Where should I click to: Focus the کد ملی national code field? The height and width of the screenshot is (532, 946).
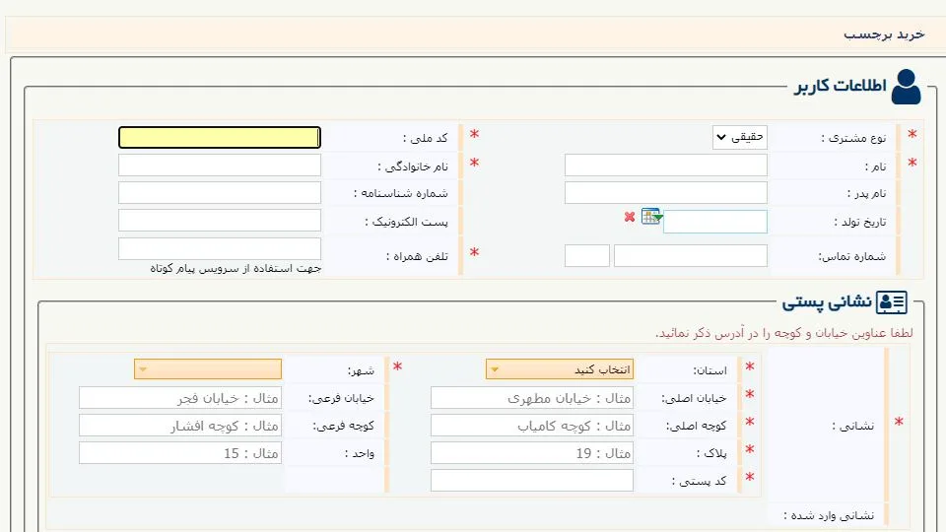[x=220, y=138]
